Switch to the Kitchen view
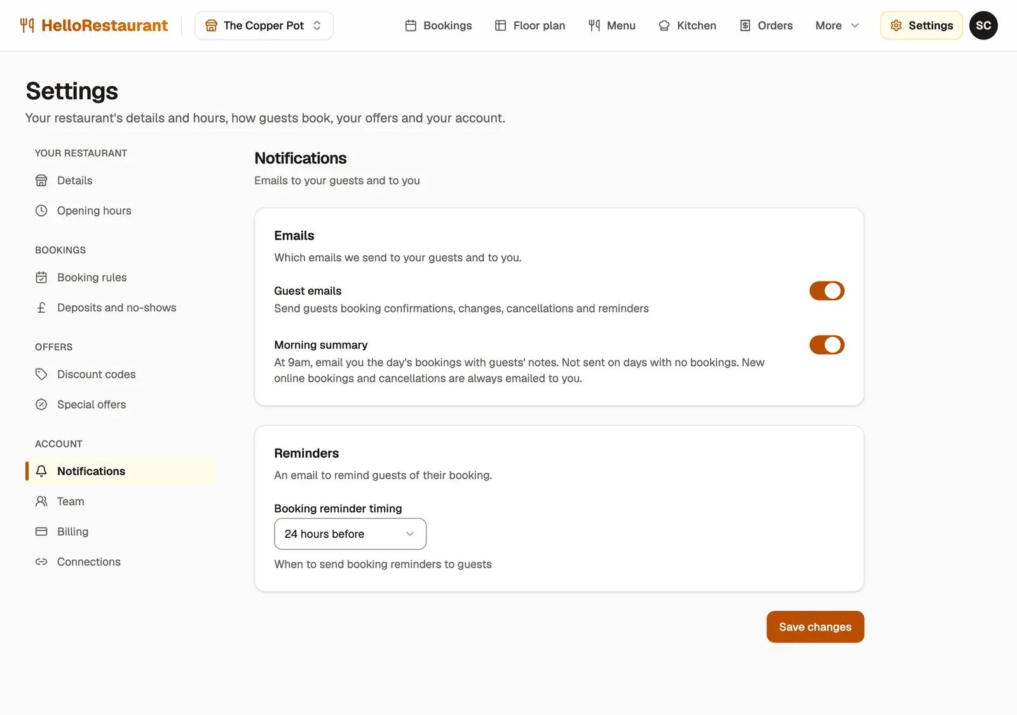 click(x=687, y=25)
